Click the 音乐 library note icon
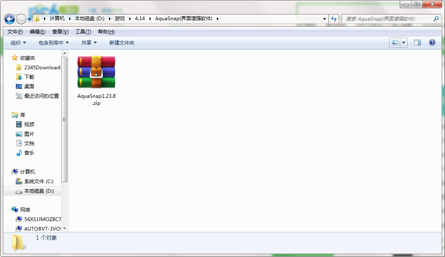Image resolution: width=445 pixels, height=257 pixels. tap(19, 153)
